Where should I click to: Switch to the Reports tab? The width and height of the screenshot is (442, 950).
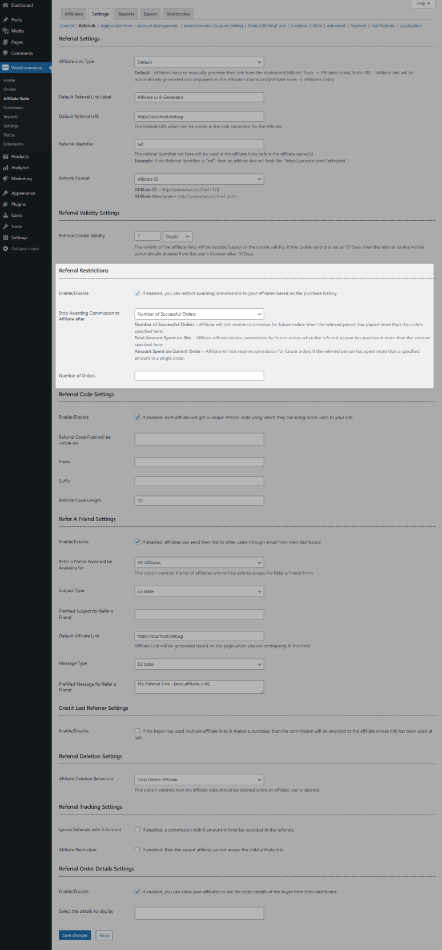126,14
